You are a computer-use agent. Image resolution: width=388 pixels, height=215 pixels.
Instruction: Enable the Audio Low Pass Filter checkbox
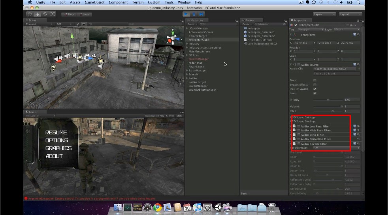[x=299, y=126]
